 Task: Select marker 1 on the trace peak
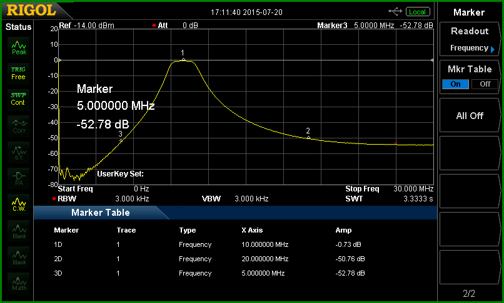tap(183, 59)
